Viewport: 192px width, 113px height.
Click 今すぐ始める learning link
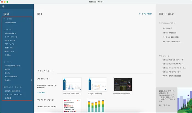pos(167,28)
